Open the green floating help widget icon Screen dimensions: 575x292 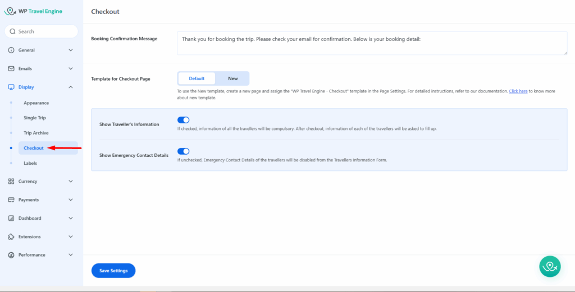click(550, 266)
